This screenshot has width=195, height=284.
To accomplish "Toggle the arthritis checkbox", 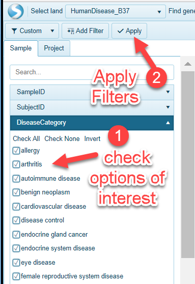I will coord(16,164).
